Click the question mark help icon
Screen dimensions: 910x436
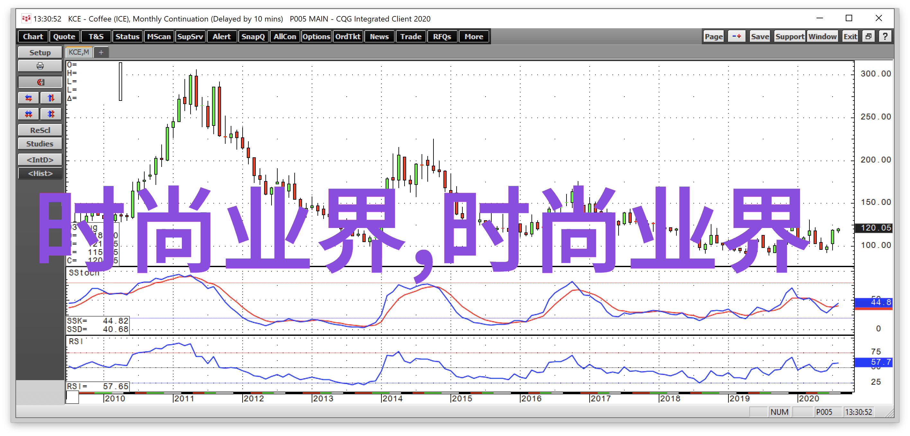point(885,36)
